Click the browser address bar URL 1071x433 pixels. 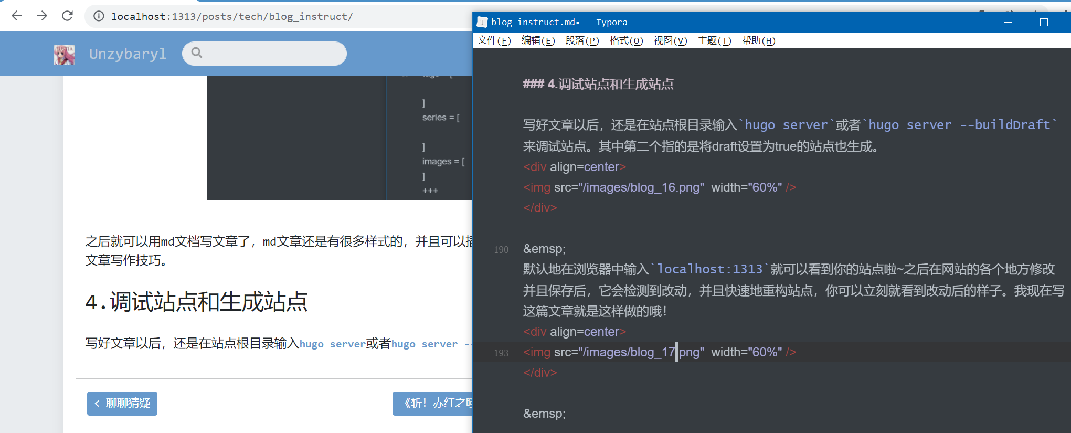click(x=232, y=16)
